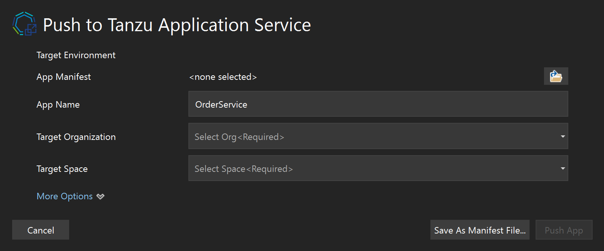
Task: Click the double chevron beside More Options
Action: [100, 197]
